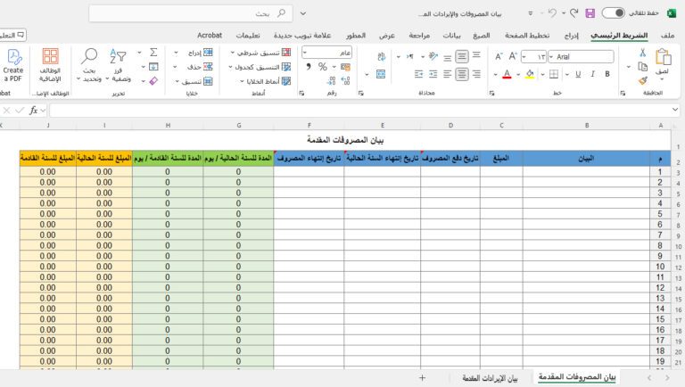Click the fx Insert Function icon
685x387 pixels.
[33, 111]
